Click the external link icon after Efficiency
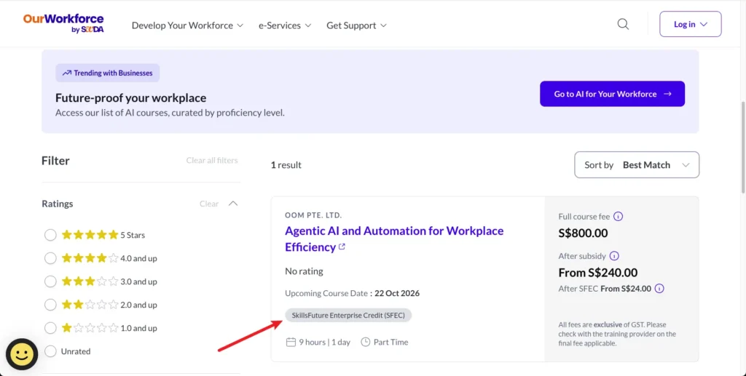This screenshot has width=746, height=376. pos(342,247)
